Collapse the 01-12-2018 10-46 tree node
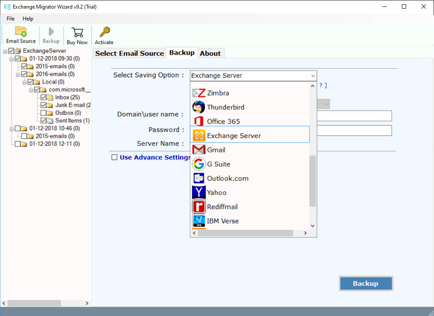Screen dimensions: 434x316 [x=12, y=129]
